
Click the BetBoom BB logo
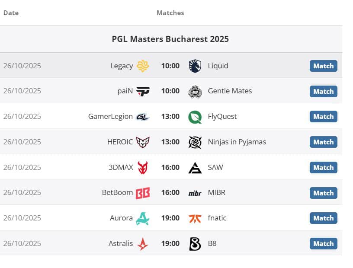[143, 193]
